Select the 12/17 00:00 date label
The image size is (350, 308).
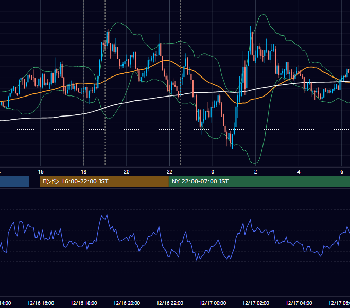pyautogui.click(x=213, y=303)
